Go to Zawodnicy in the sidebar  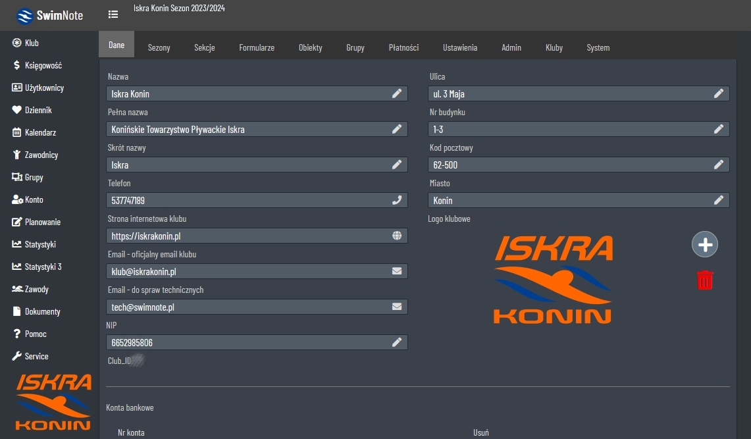pyautogui.click(x=41, y=155)
